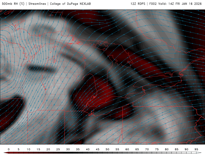The width and height of the screenshot is (205, 154).
Task: Click the colorbar label "60"
Action: (x=127, y=149)
